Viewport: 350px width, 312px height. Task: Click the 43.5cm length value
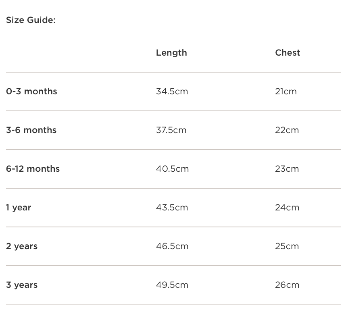(172, 208)
